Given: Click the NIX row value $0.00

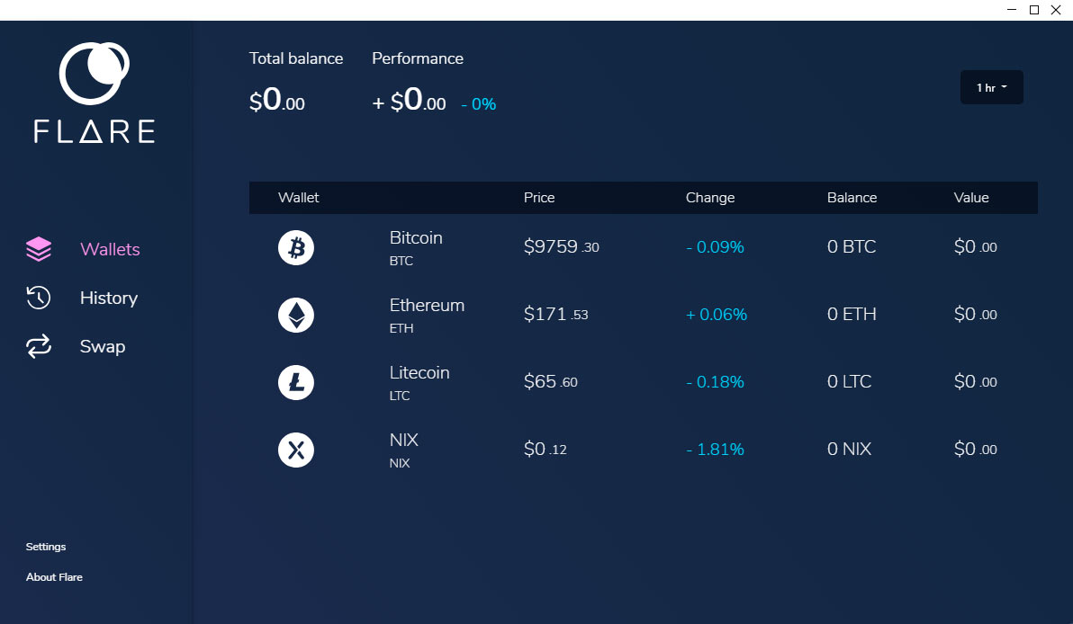Looking at the screenshot, I should (x=975, y=449).
